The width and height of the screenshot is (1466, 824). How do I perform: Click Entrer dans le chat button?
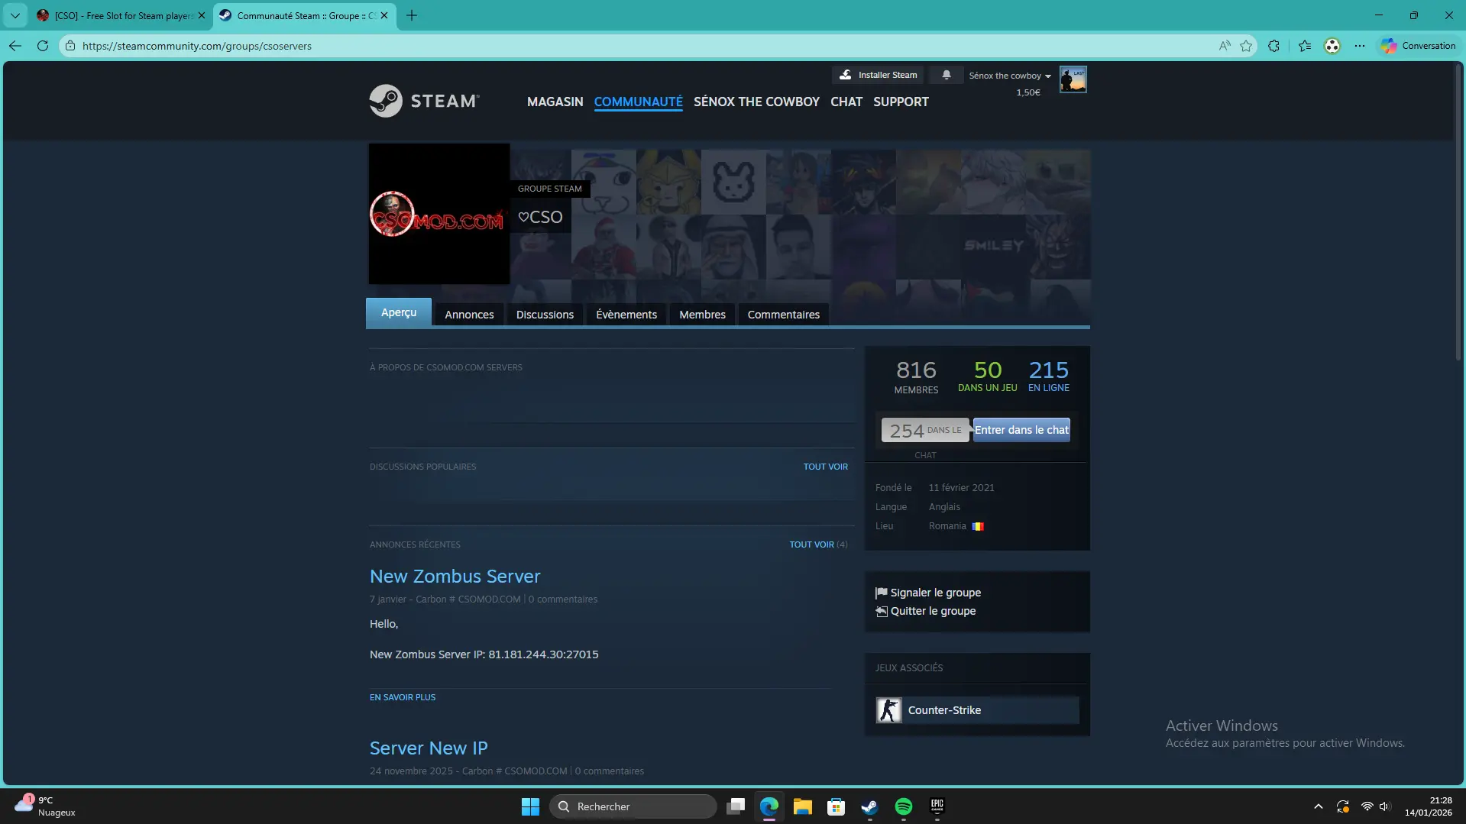[x=1021, y=430]
